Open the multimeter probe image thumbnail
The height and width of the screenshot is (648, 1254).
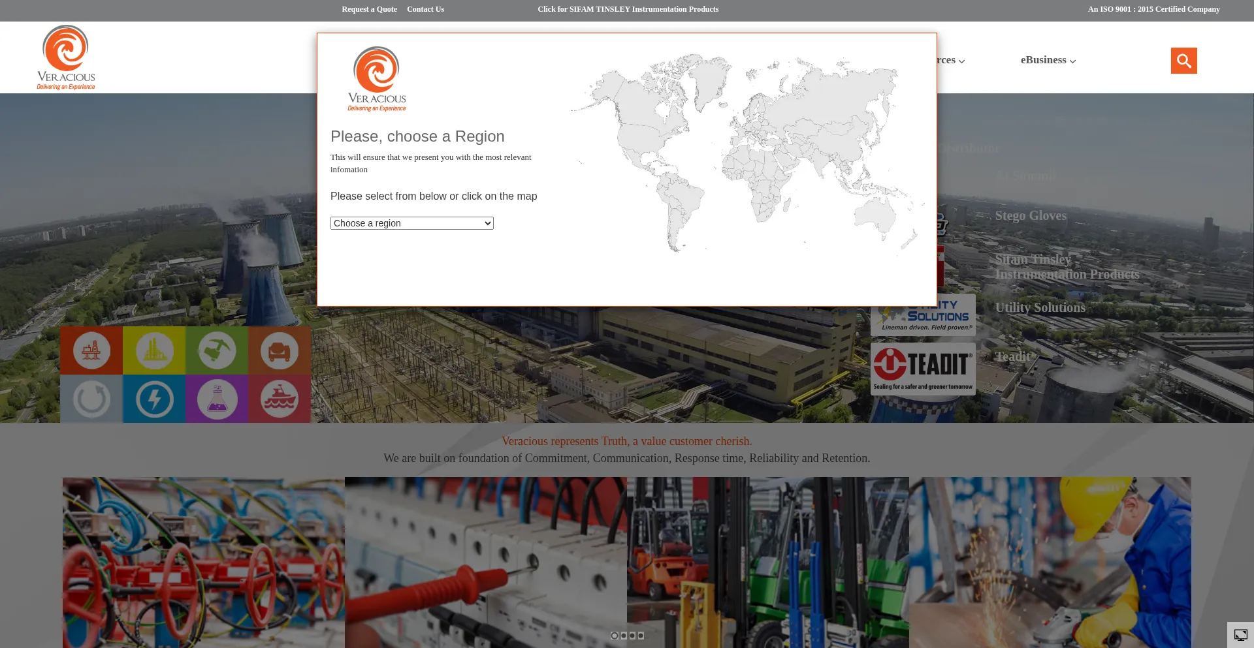486,563
